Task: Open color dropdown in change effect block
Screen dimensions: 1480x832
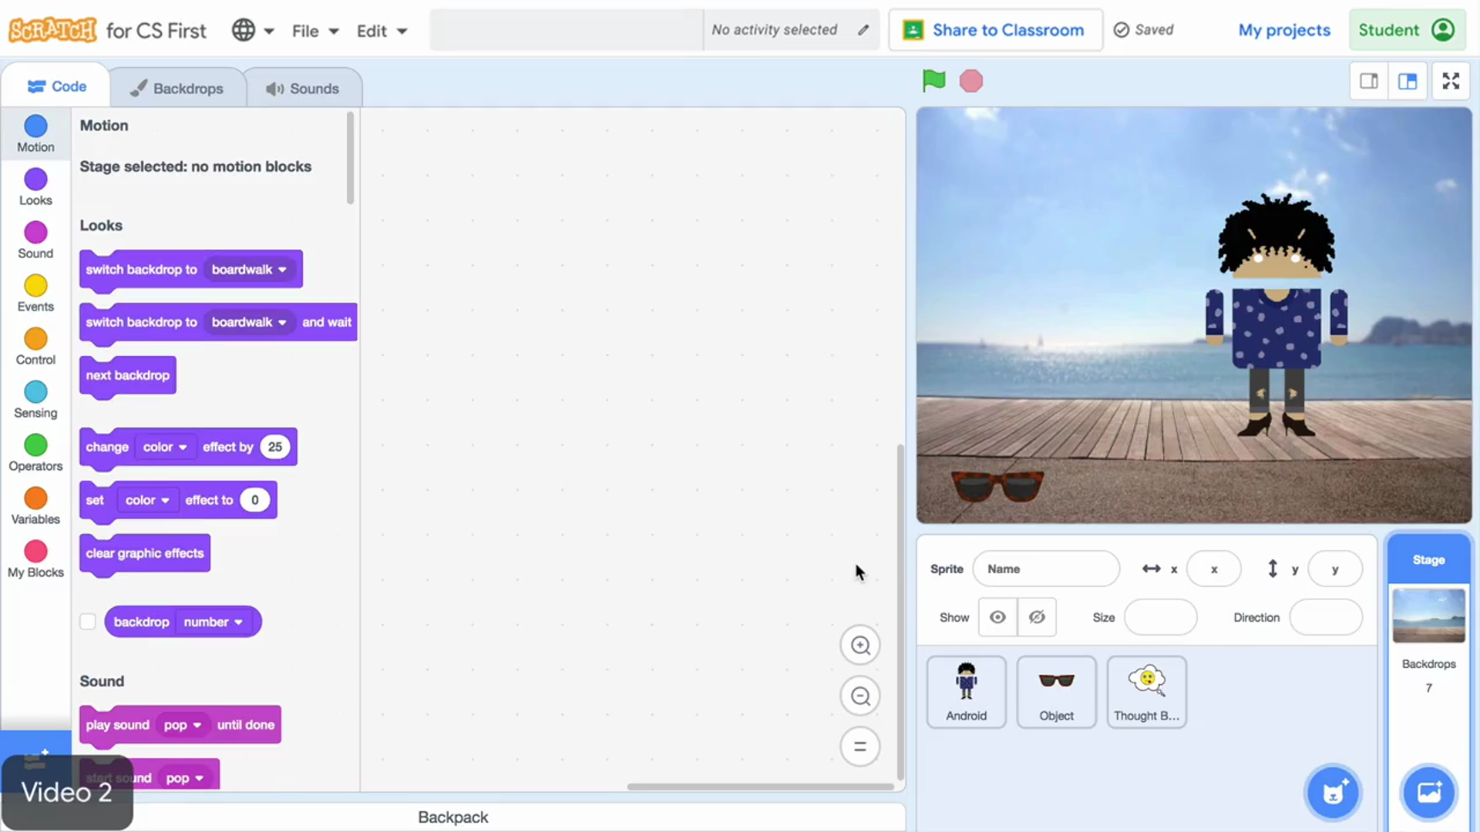Action: click(x=165, y=447)
